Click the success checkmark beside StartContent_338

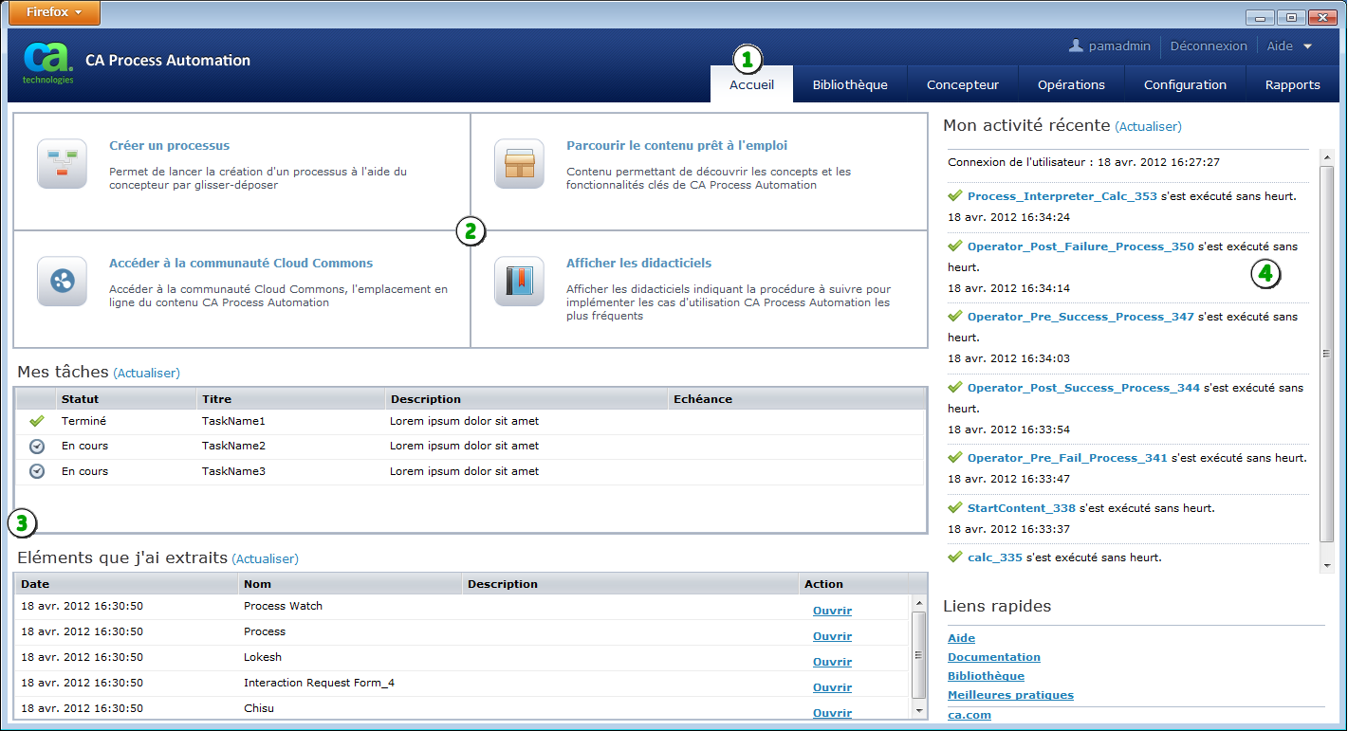pos(954,507)
